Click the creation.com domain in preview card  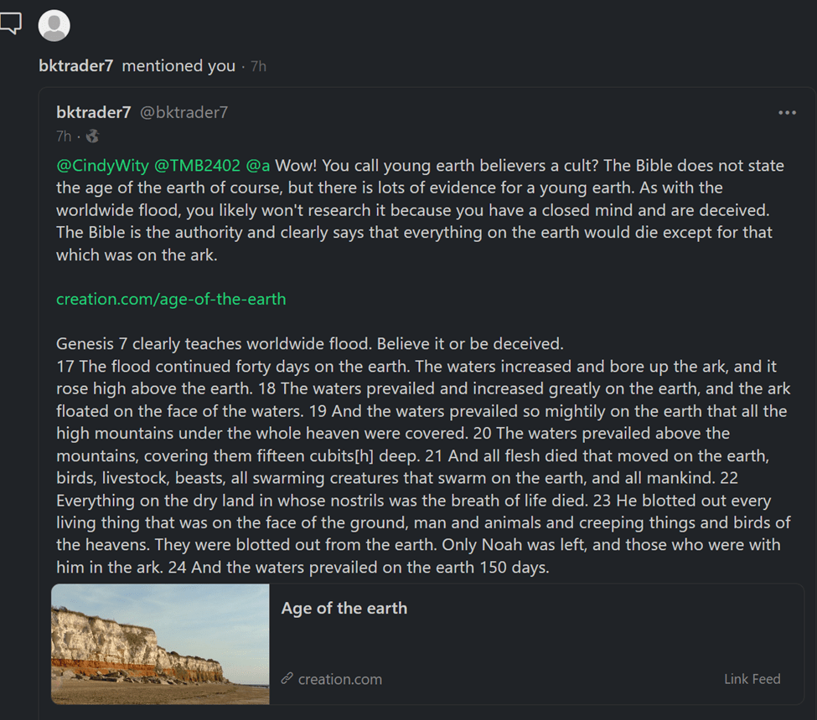click(339, 679)
